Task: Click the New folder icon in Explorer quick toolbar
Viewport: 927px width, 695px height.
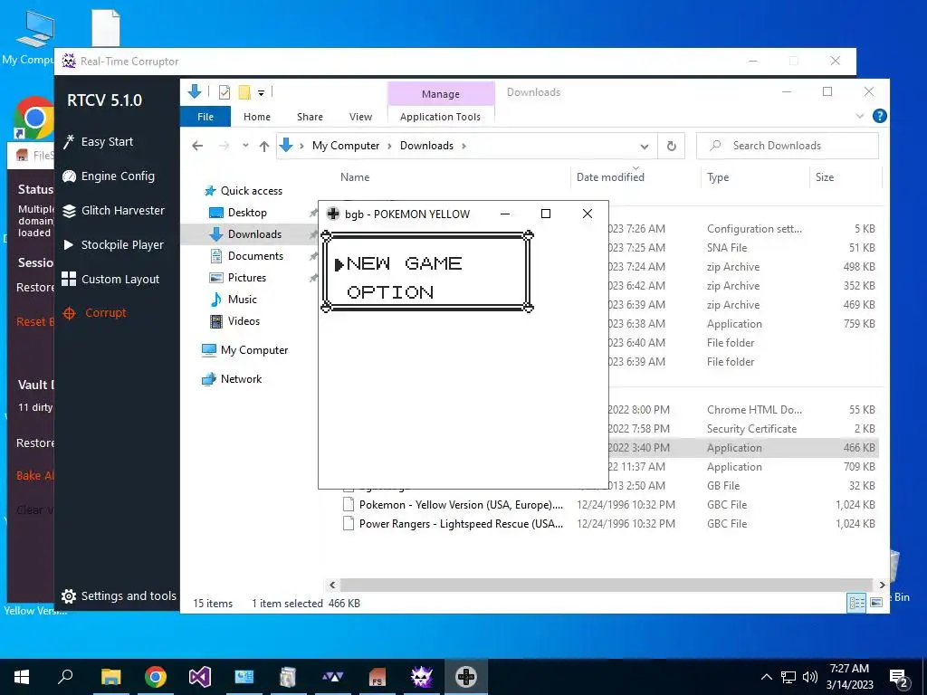Action: (244, 92)
